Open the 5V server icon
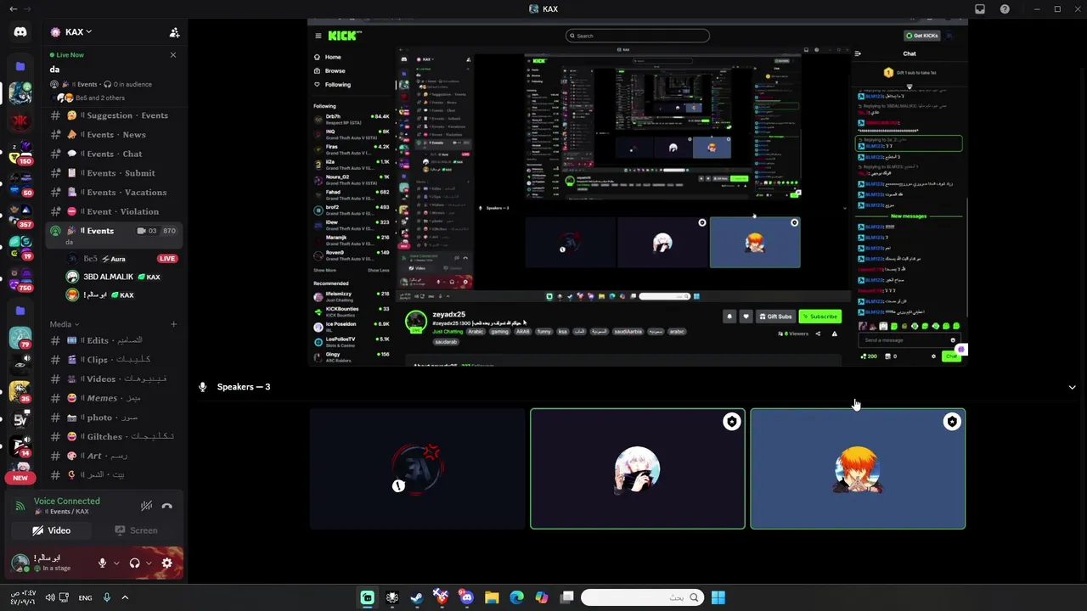This screenshot has width=1087, height=611. (20, 419)
